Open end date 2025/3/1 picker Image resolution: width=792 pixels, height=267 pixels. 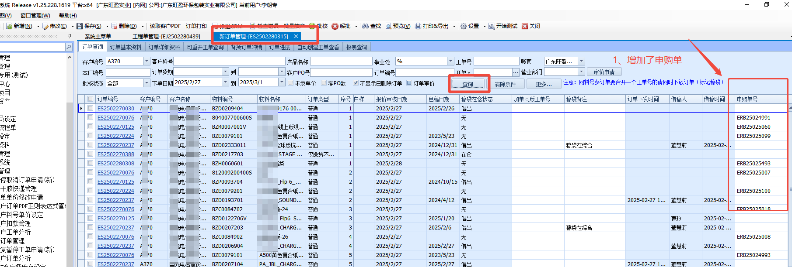pyautogui.click(x=282, y=82)
